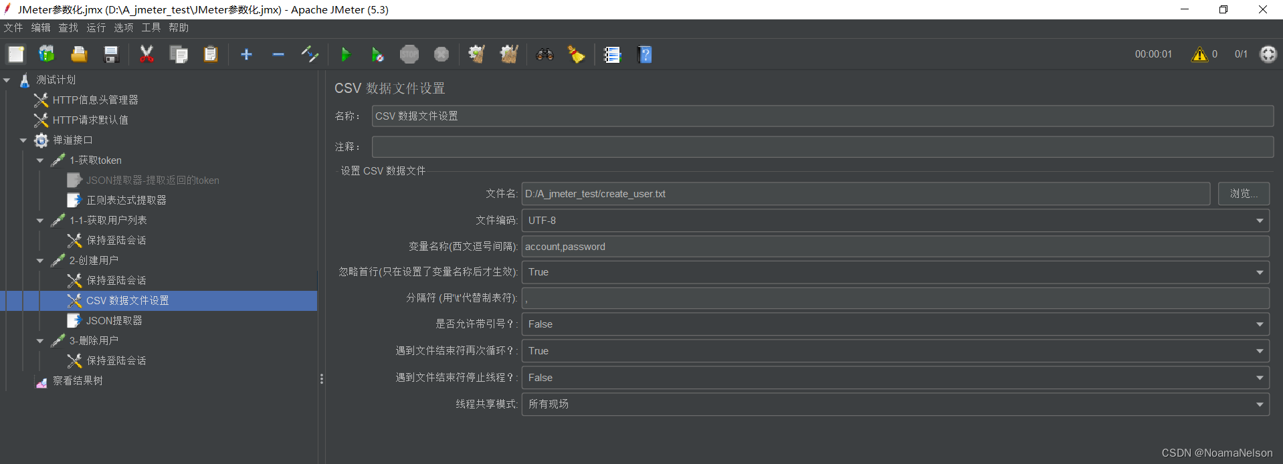Click the 00:00:01 elapsed time display

[x=1153, y=54]
